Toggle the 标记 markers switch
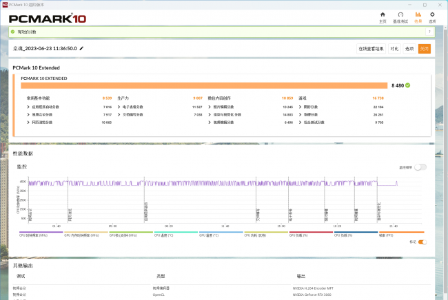The width and height of the screenshot is (448, 300). [x=422, y=242]
